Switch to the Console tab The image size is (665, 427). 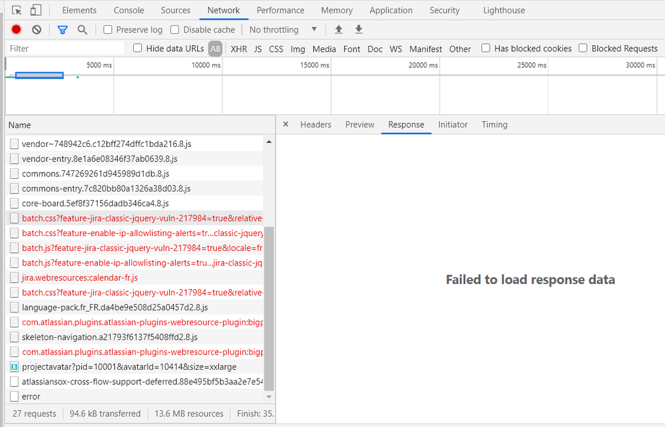pyautogui.click(x=128, y=11)
